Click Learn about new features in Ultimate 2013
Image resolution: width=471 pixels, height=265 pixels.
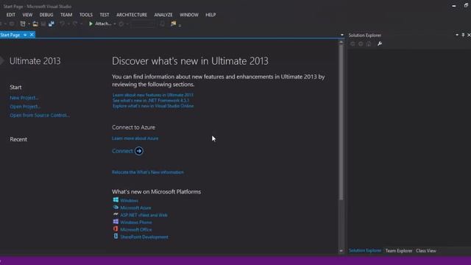pyautogui.click(x=153, y=95)
